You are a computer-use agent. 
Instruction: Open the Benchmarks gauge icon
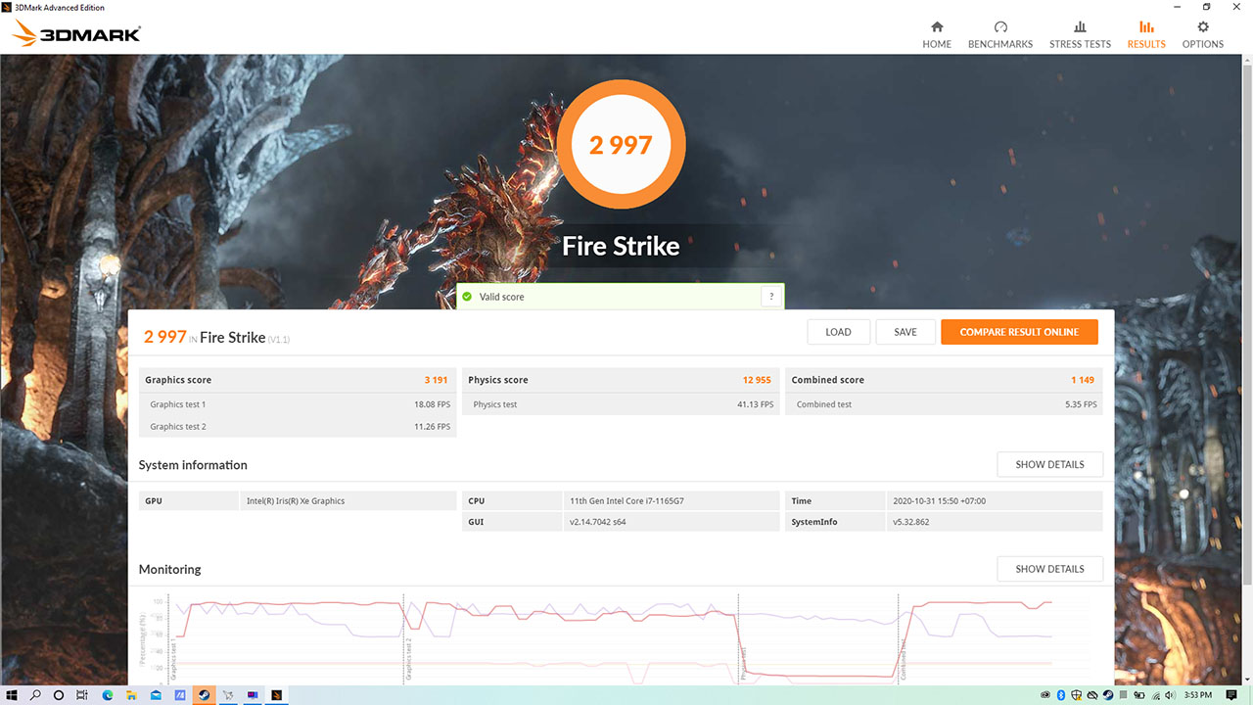click(x=1000, y=26)
